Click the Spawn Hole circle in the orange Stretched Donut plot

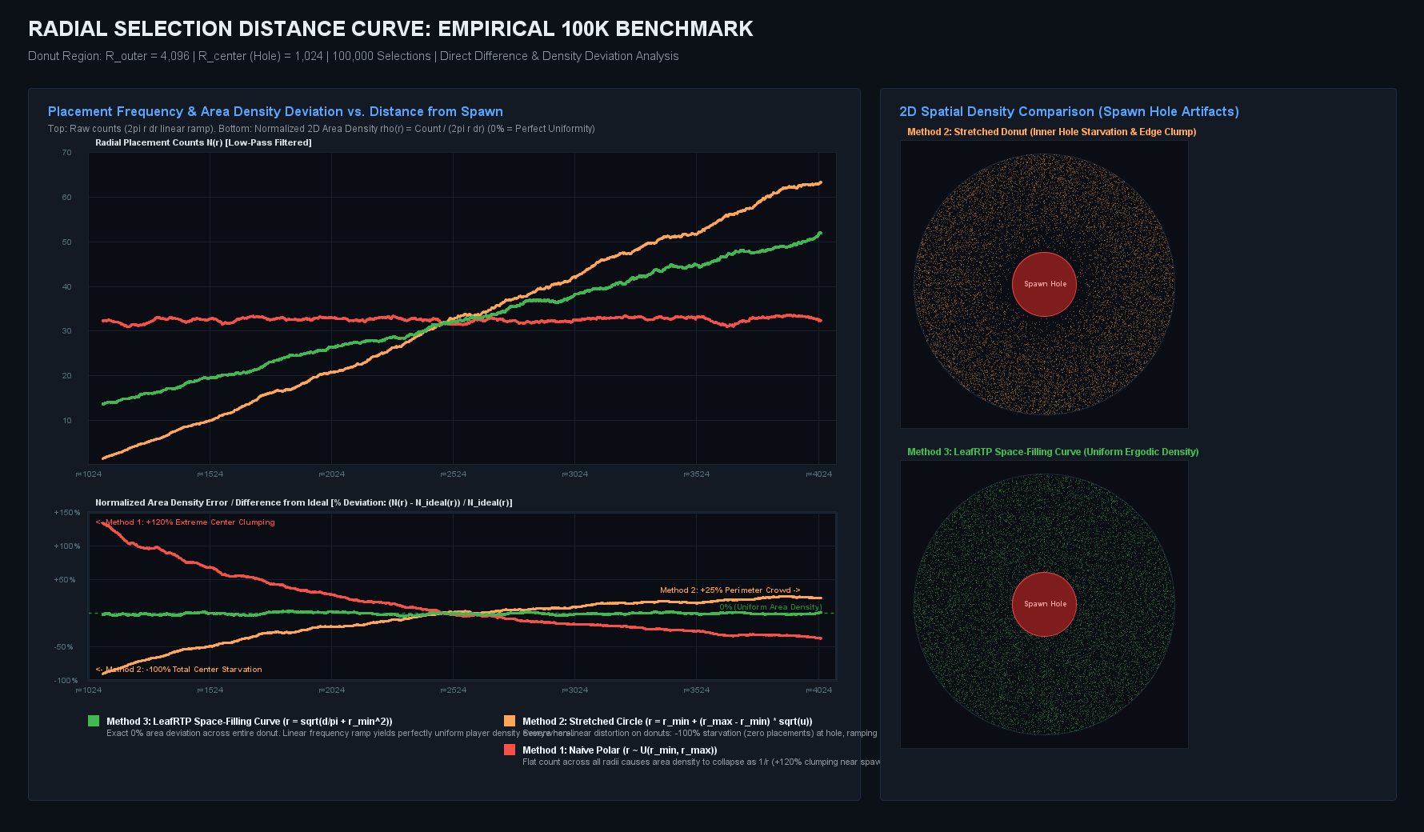coord(1045,284)
